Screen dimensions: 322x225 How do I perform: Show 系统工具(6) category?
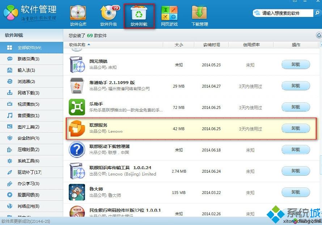click(x=31, y=161)
